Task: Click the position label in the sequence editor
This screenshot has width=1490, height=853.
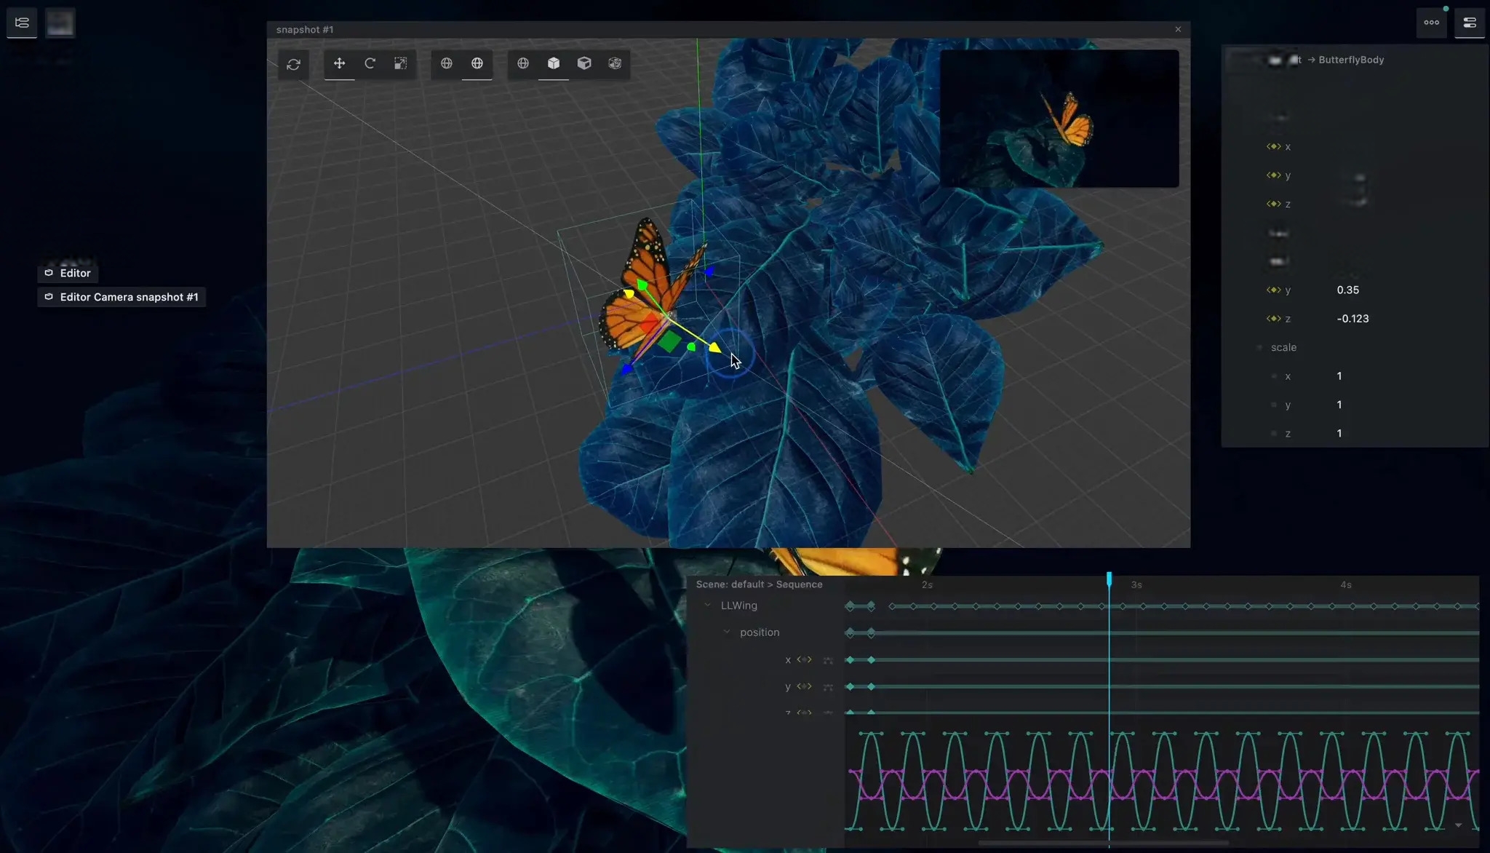Action: pyautogui.click(x=760, y=632)
